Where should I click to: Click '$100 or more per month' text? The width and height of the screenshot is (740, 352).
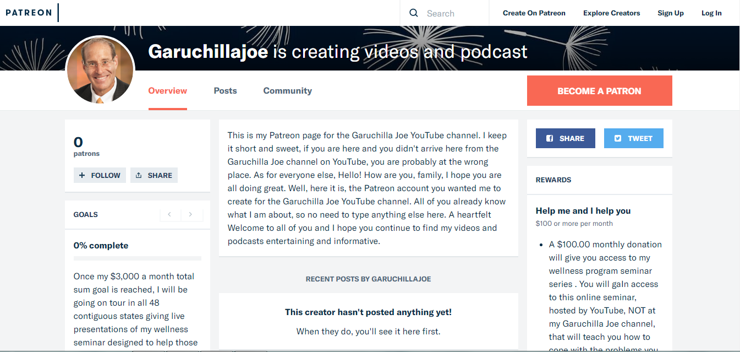point(574,224)
